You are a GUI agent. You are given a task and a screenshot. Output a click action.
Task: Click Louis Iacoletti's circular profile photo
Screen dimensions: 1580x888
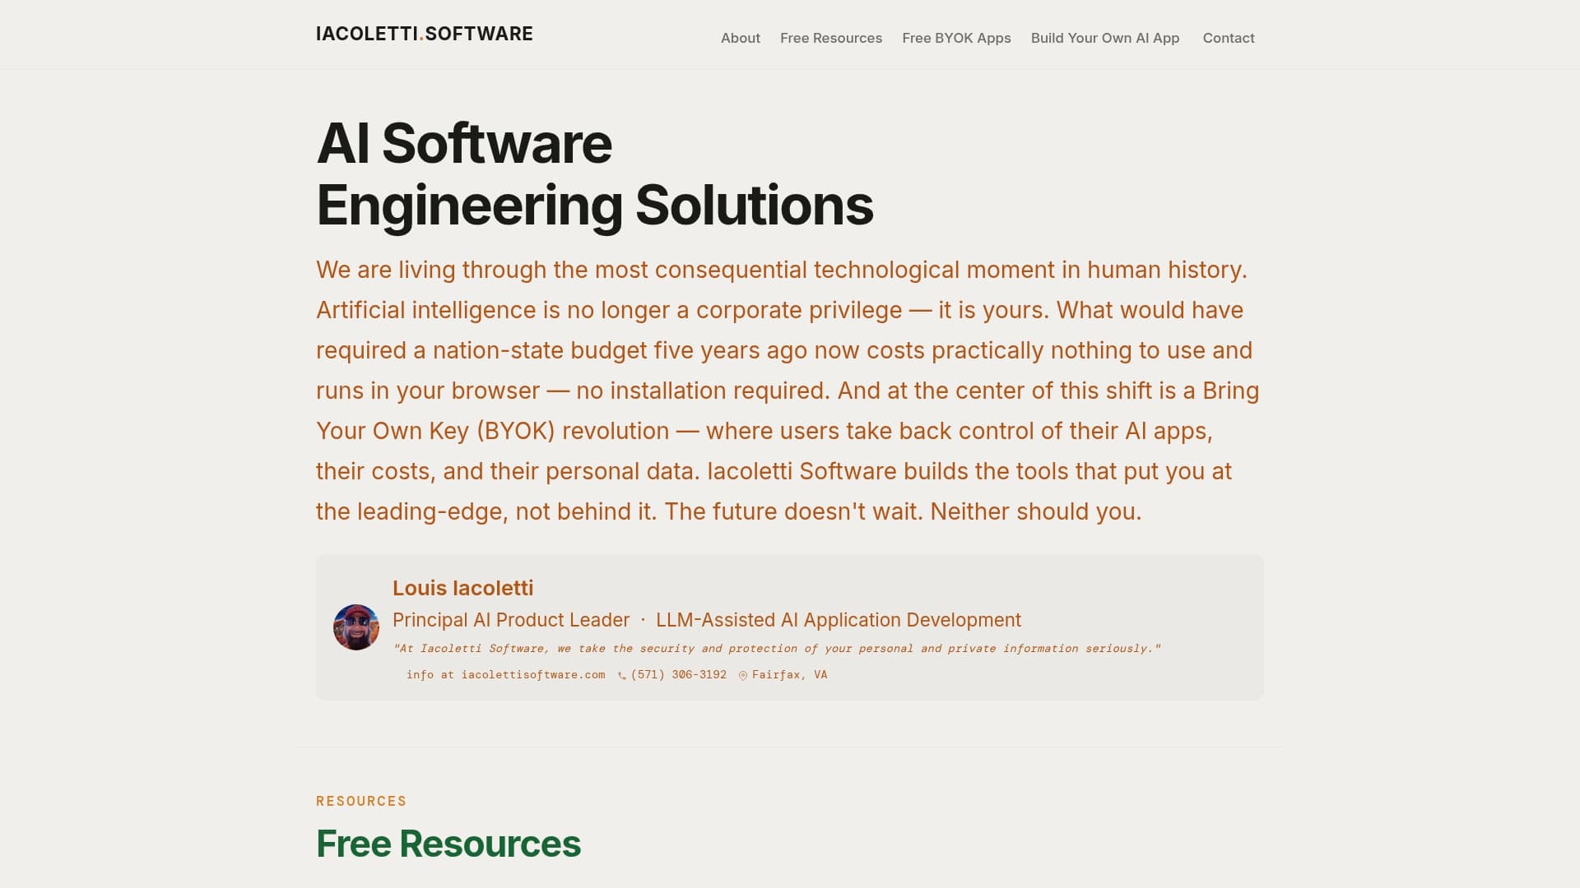pos(356,627)
